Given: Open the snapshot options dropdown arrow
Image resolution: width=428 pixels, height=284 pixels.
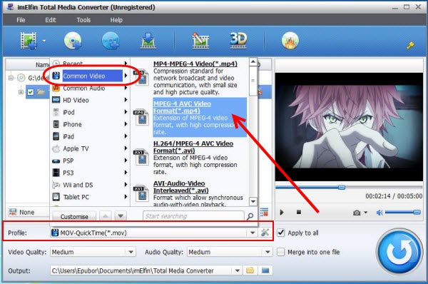Looking at the screenshot, I should tap(365, 212).
